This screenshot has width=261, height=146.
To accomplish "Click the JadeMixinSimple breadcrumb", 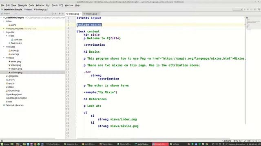I will (12, 9).
